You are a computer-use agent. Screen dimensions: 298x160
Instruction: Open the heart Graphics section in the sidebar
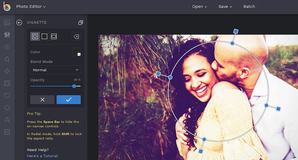point(7,96)
